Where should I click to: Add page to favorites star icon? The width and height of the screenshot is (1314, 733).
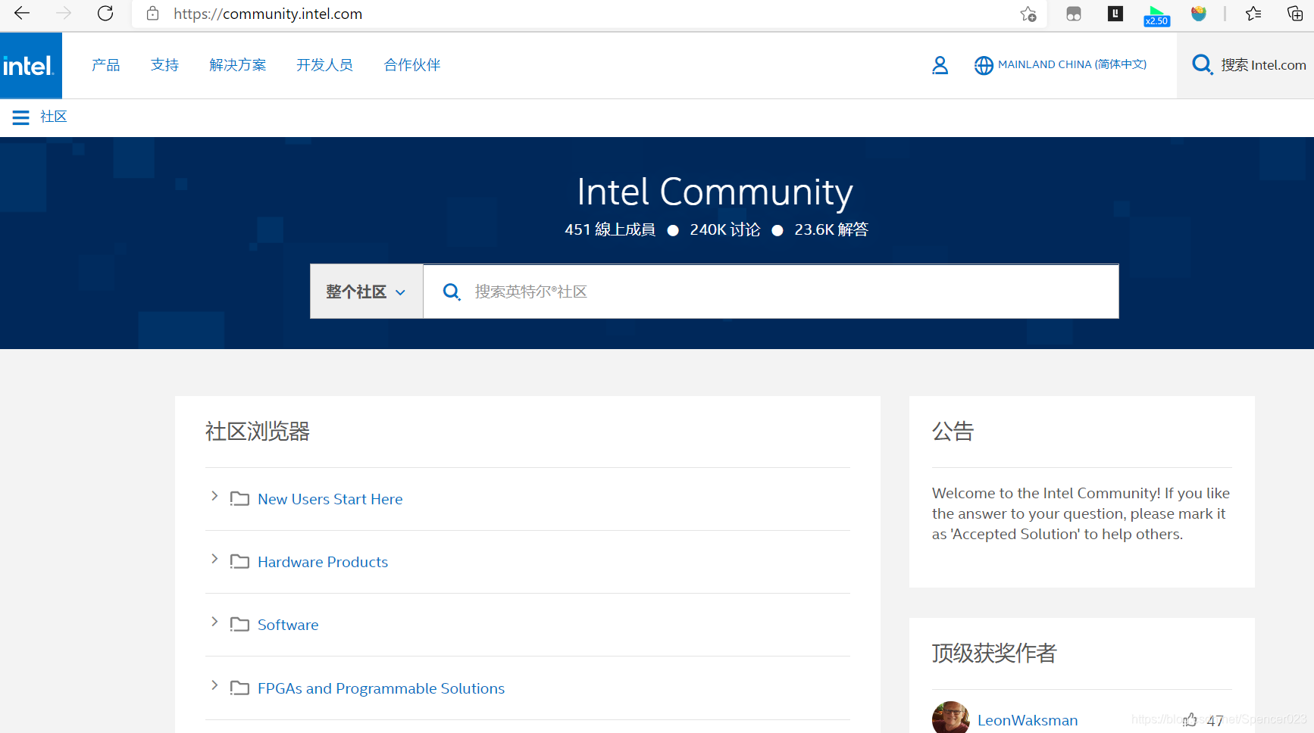tap(1028, 14)
